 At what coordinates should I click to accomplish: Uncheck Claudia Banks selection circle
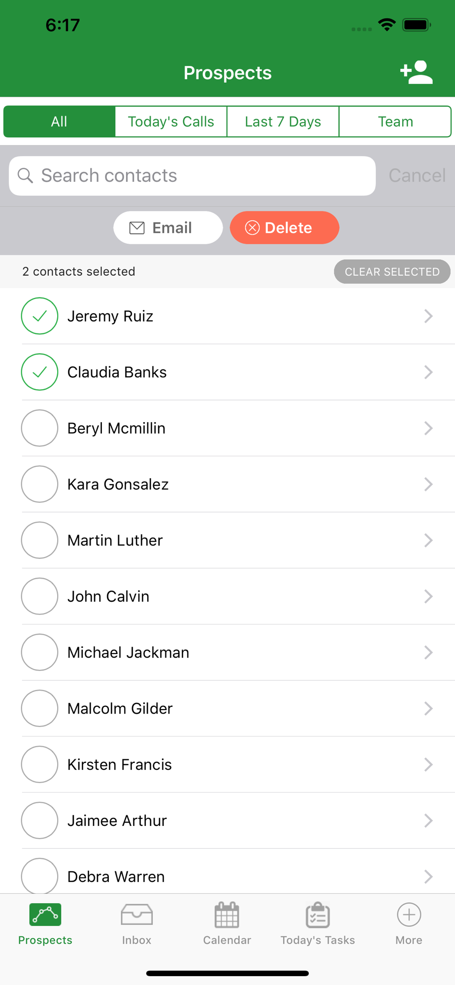point(39,372)
